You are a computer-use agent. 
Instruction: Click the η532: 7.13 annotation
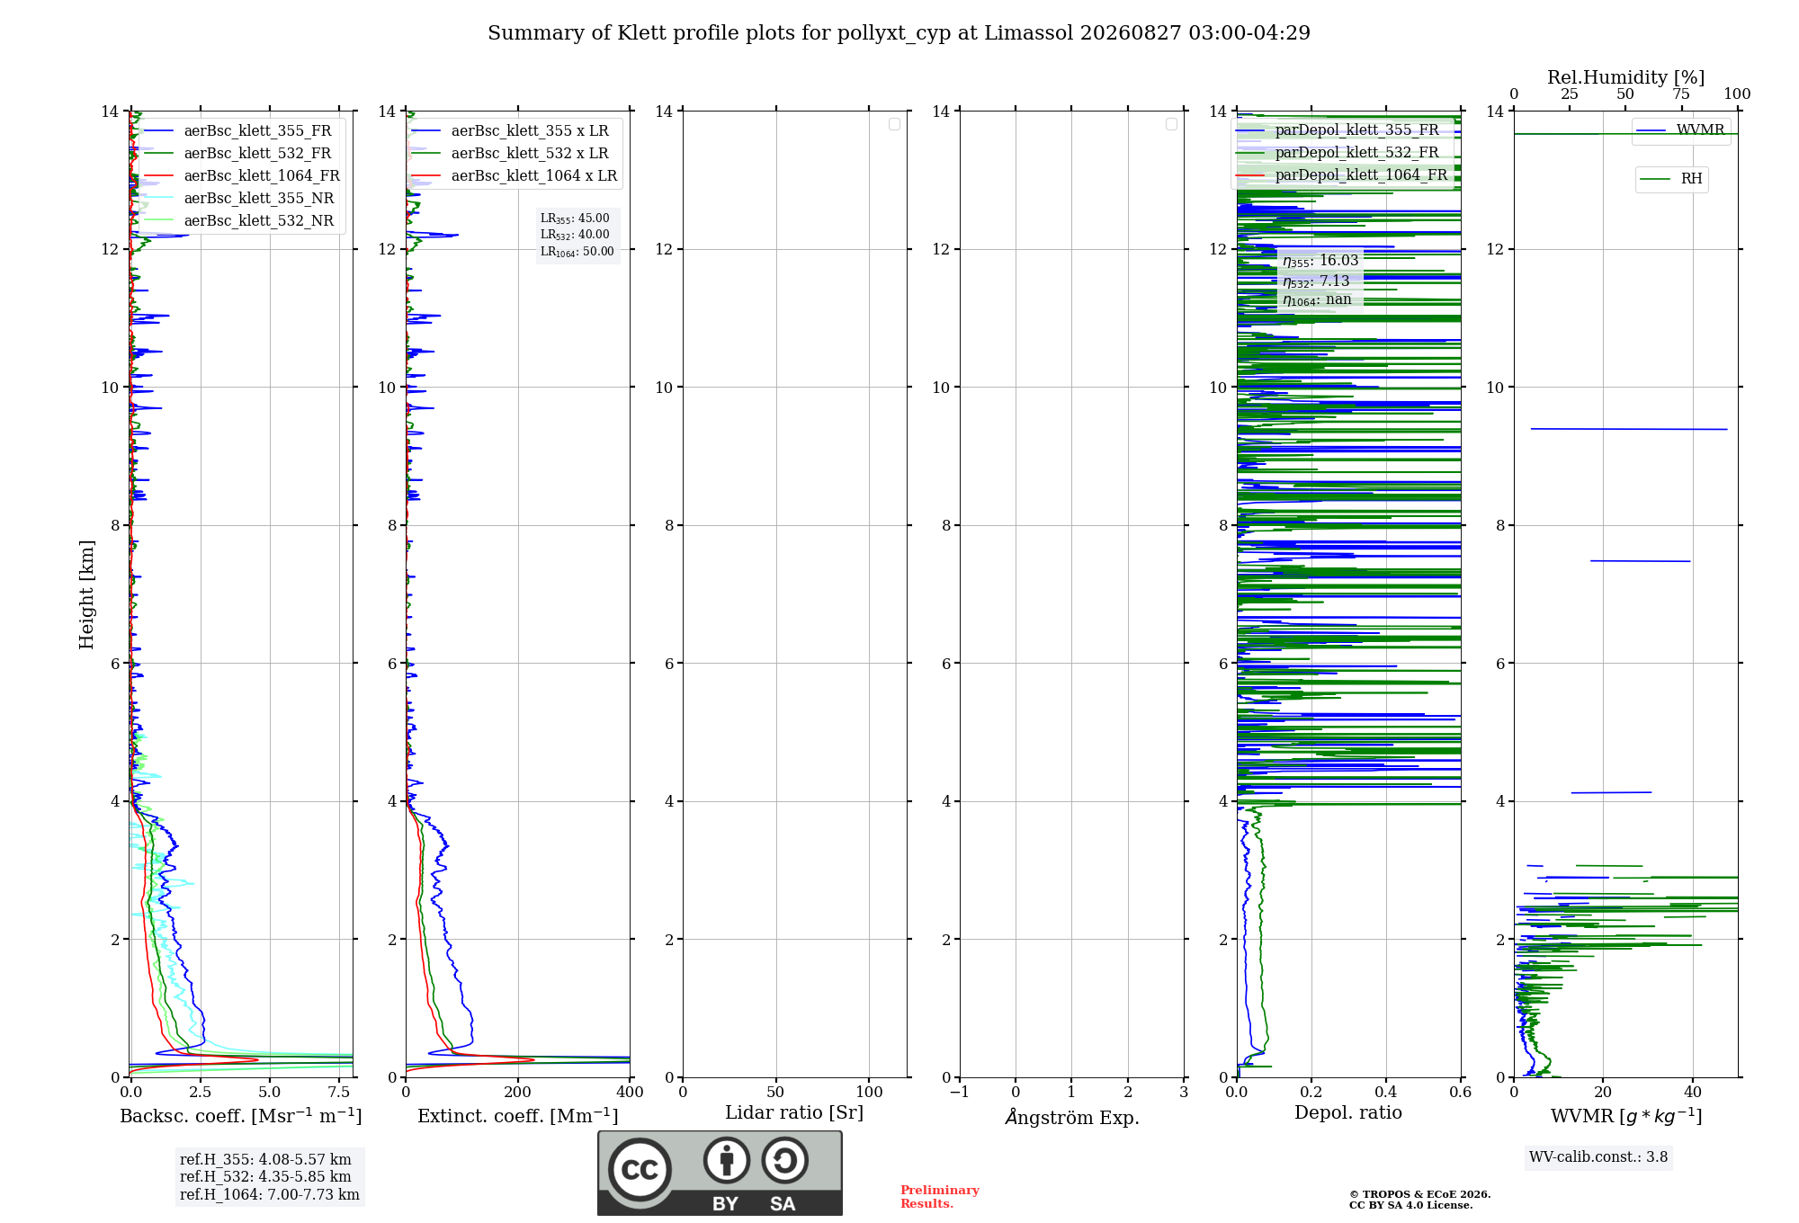pyautogui.click(x=1316, y=281)
